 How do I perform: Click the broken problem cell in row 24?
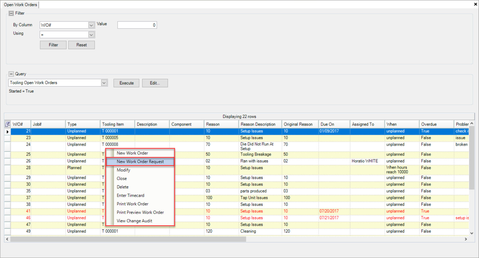point(461,146)
